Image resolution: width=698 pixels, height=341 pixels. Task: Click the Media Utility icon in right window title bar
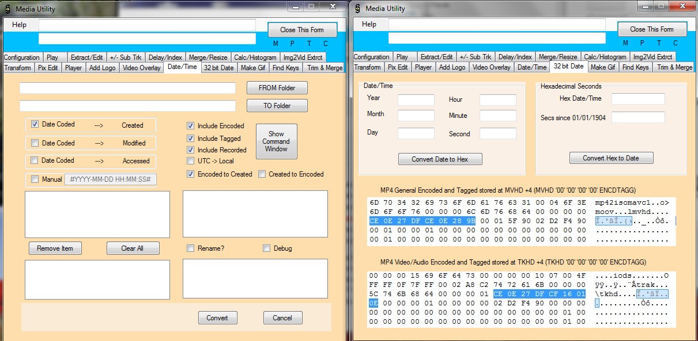click(357, 9)
